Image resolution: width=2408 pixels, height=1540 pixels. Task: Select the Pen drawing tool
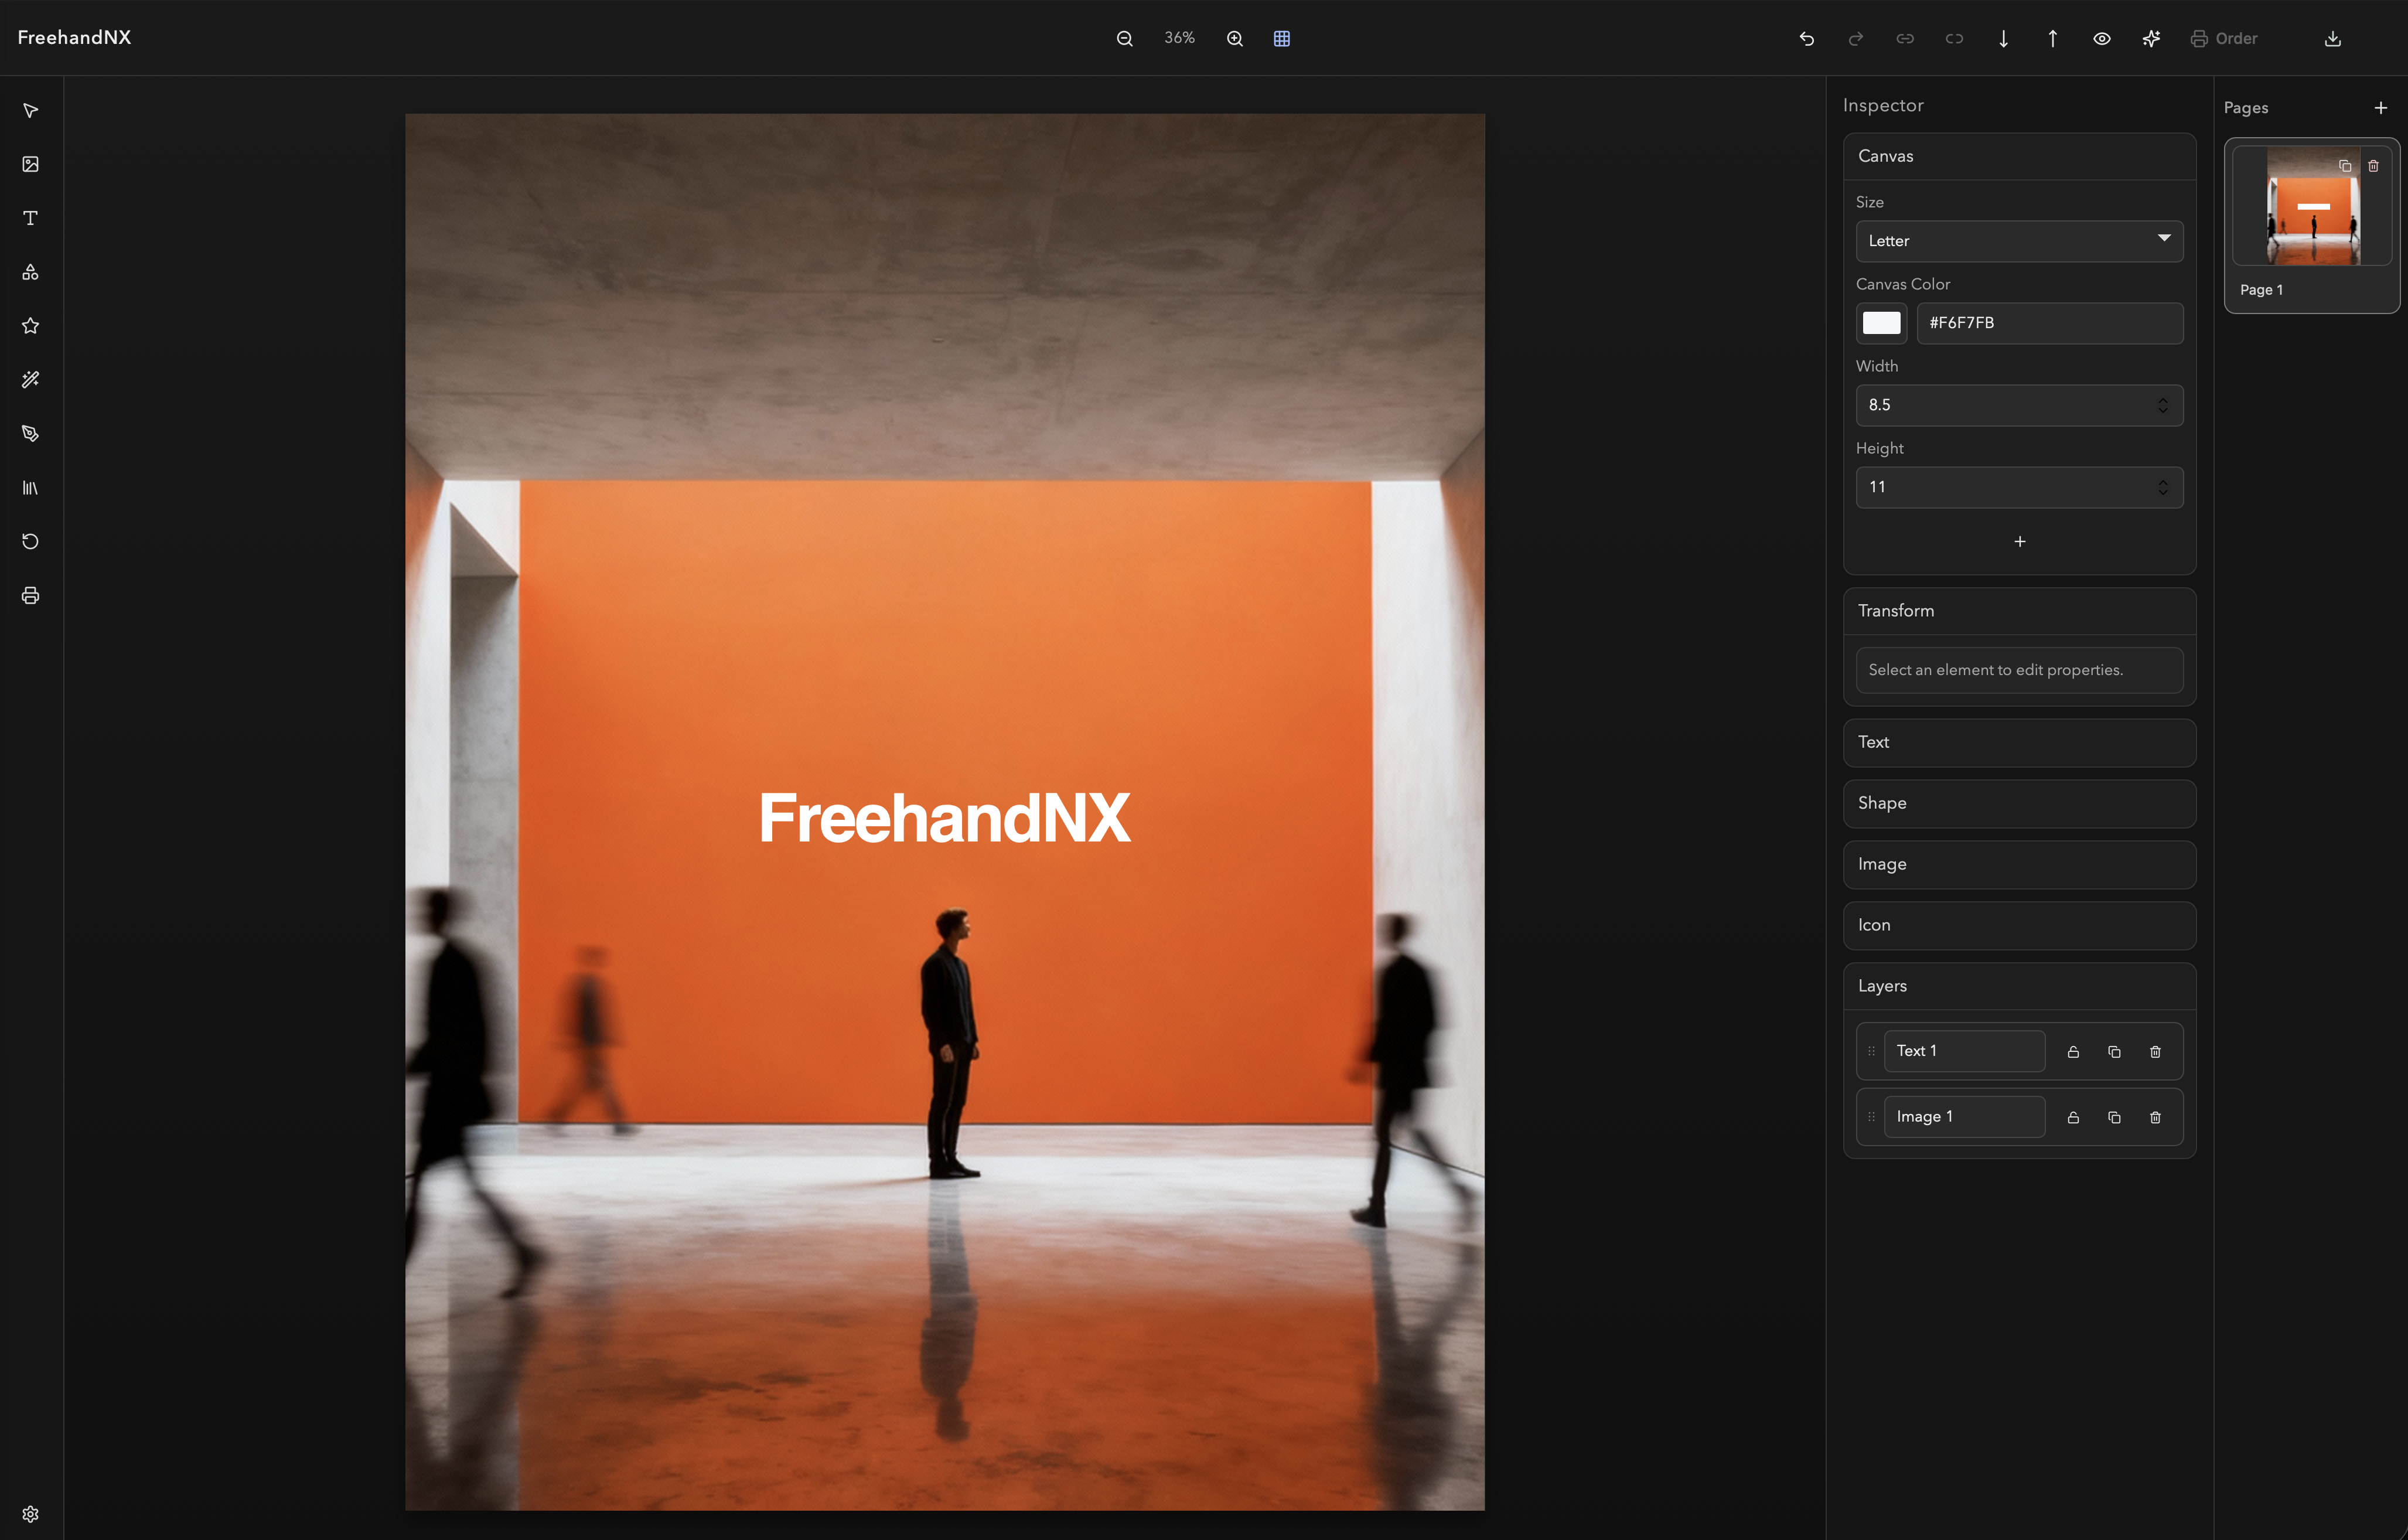click(30, 433)
